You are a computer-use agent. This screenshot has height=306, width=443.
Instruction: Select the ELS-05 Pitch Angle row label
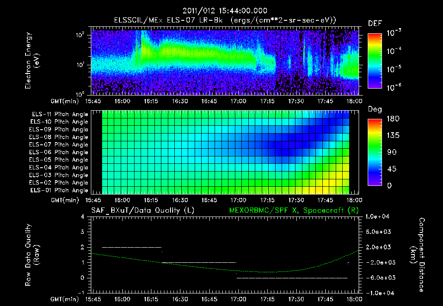(58, 160)
